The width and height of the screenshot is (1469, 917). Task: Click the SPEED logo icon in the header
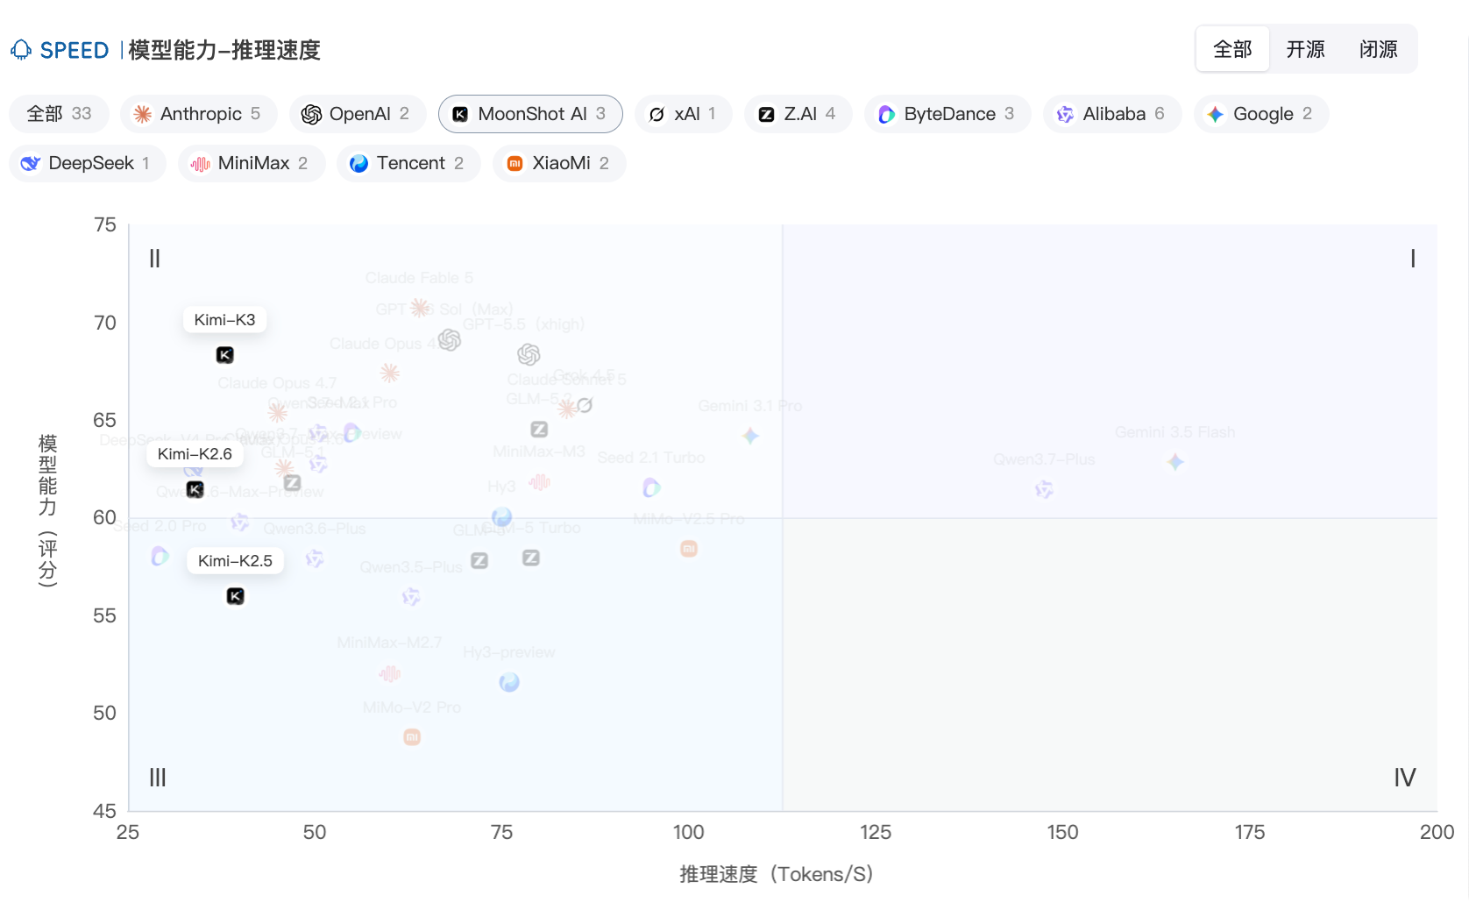tap(21, 50)
